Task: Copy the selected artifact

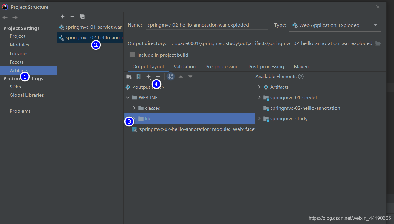Action: point(82,17)
